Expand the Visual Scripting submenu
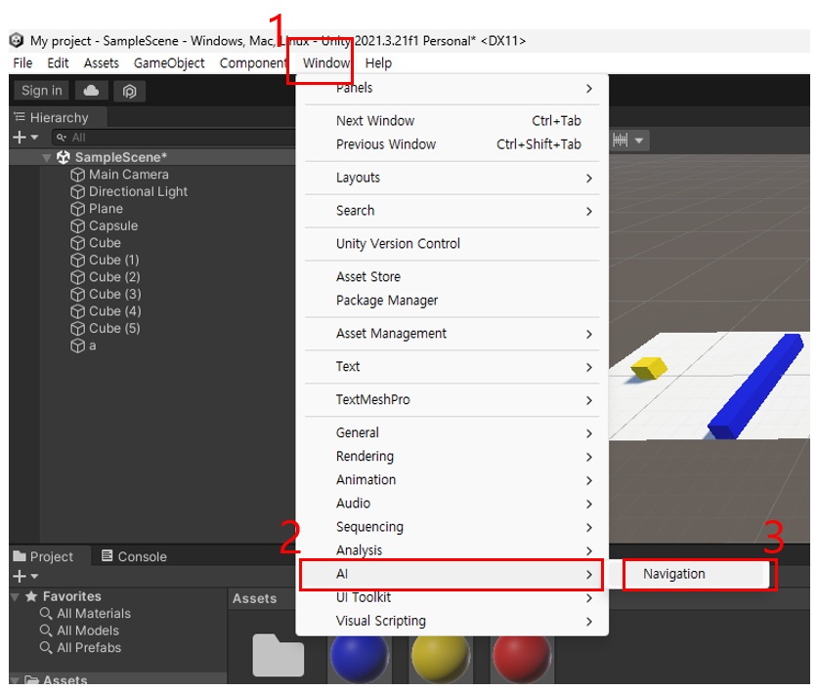The height and width of the screenshot is (690, 818). click(x=452, y=622)
